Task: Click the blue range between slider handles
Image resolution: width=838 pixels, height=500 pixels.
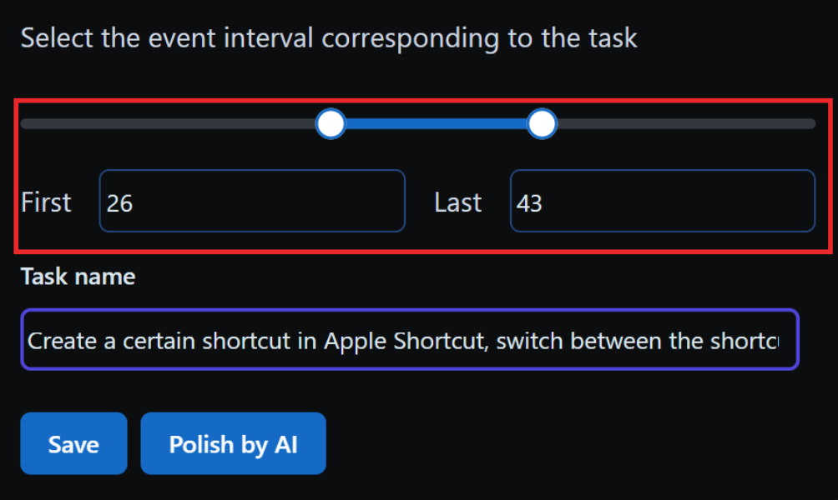Action: coord(437,124)
